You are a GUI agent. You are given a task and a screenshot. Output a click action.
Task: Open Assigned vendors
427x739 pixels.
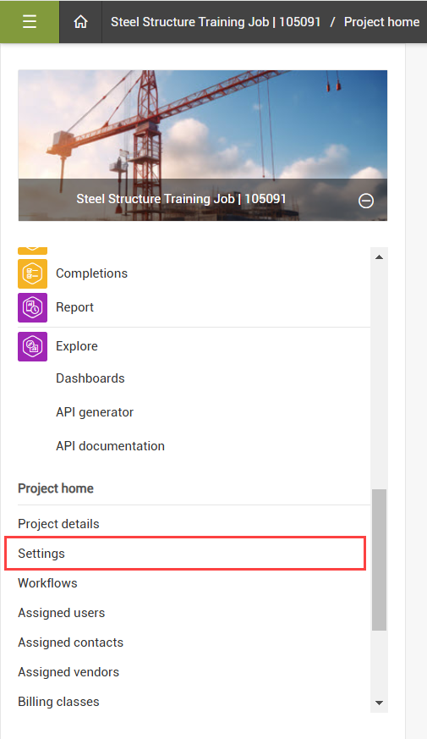coord(68,672)
